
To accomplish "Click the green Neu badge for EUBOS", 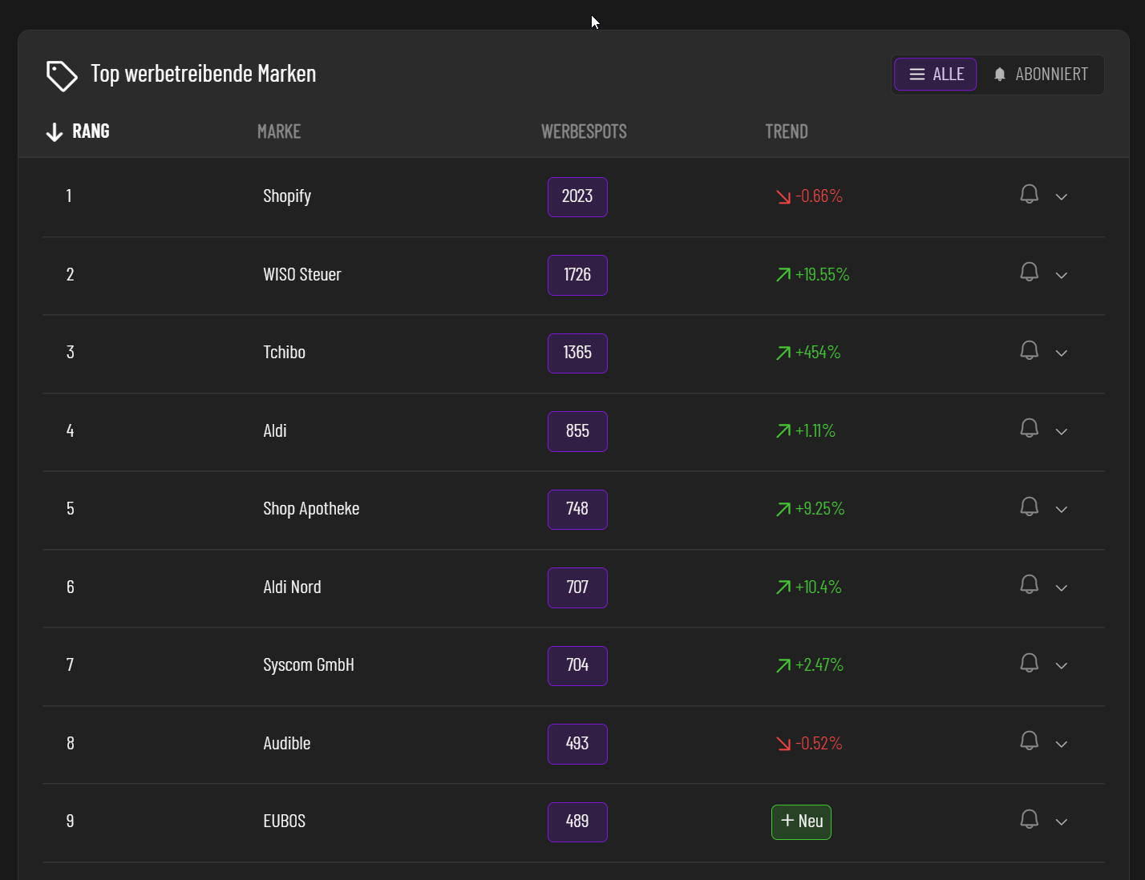I will point(801,822).
